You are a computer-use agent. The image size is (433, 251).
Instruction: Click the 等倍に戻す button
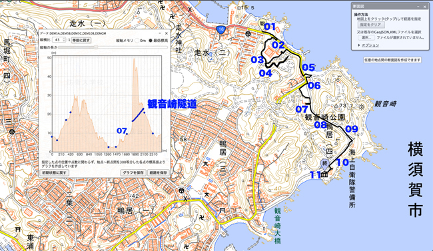81,41
